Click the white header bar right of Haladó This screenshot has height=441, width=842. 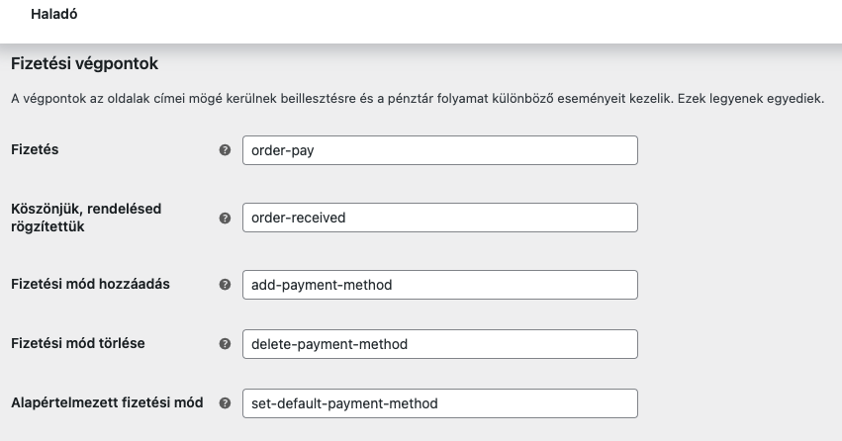[x=445, y=18]
